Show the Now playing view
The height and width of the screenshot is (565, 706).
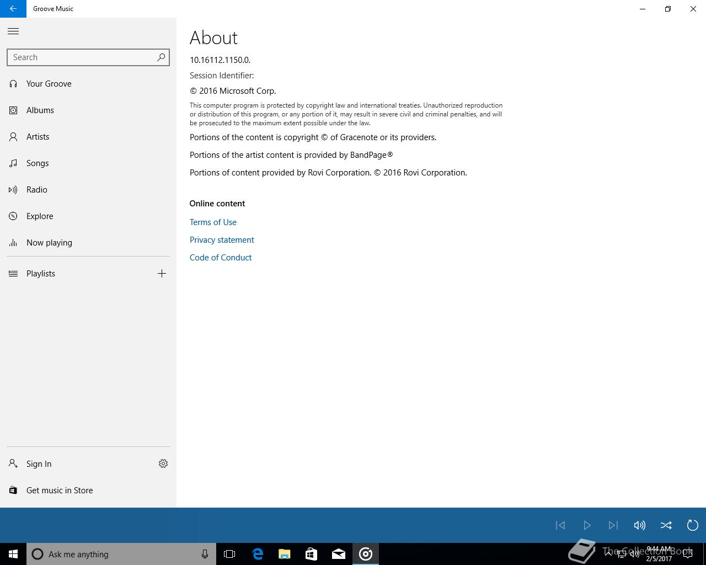(x=88, y=243)
